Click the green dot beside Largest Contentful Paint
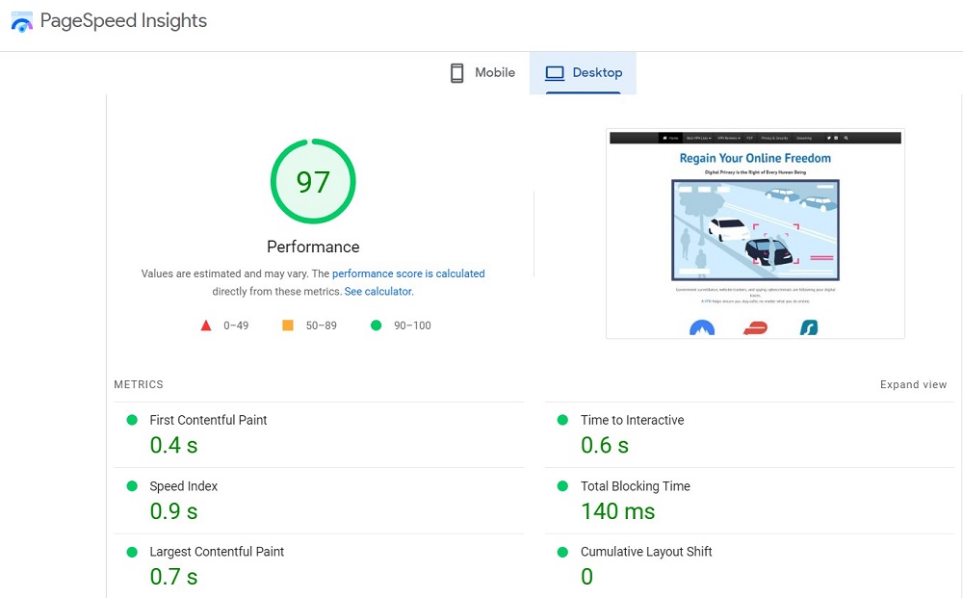 point(131,552)
